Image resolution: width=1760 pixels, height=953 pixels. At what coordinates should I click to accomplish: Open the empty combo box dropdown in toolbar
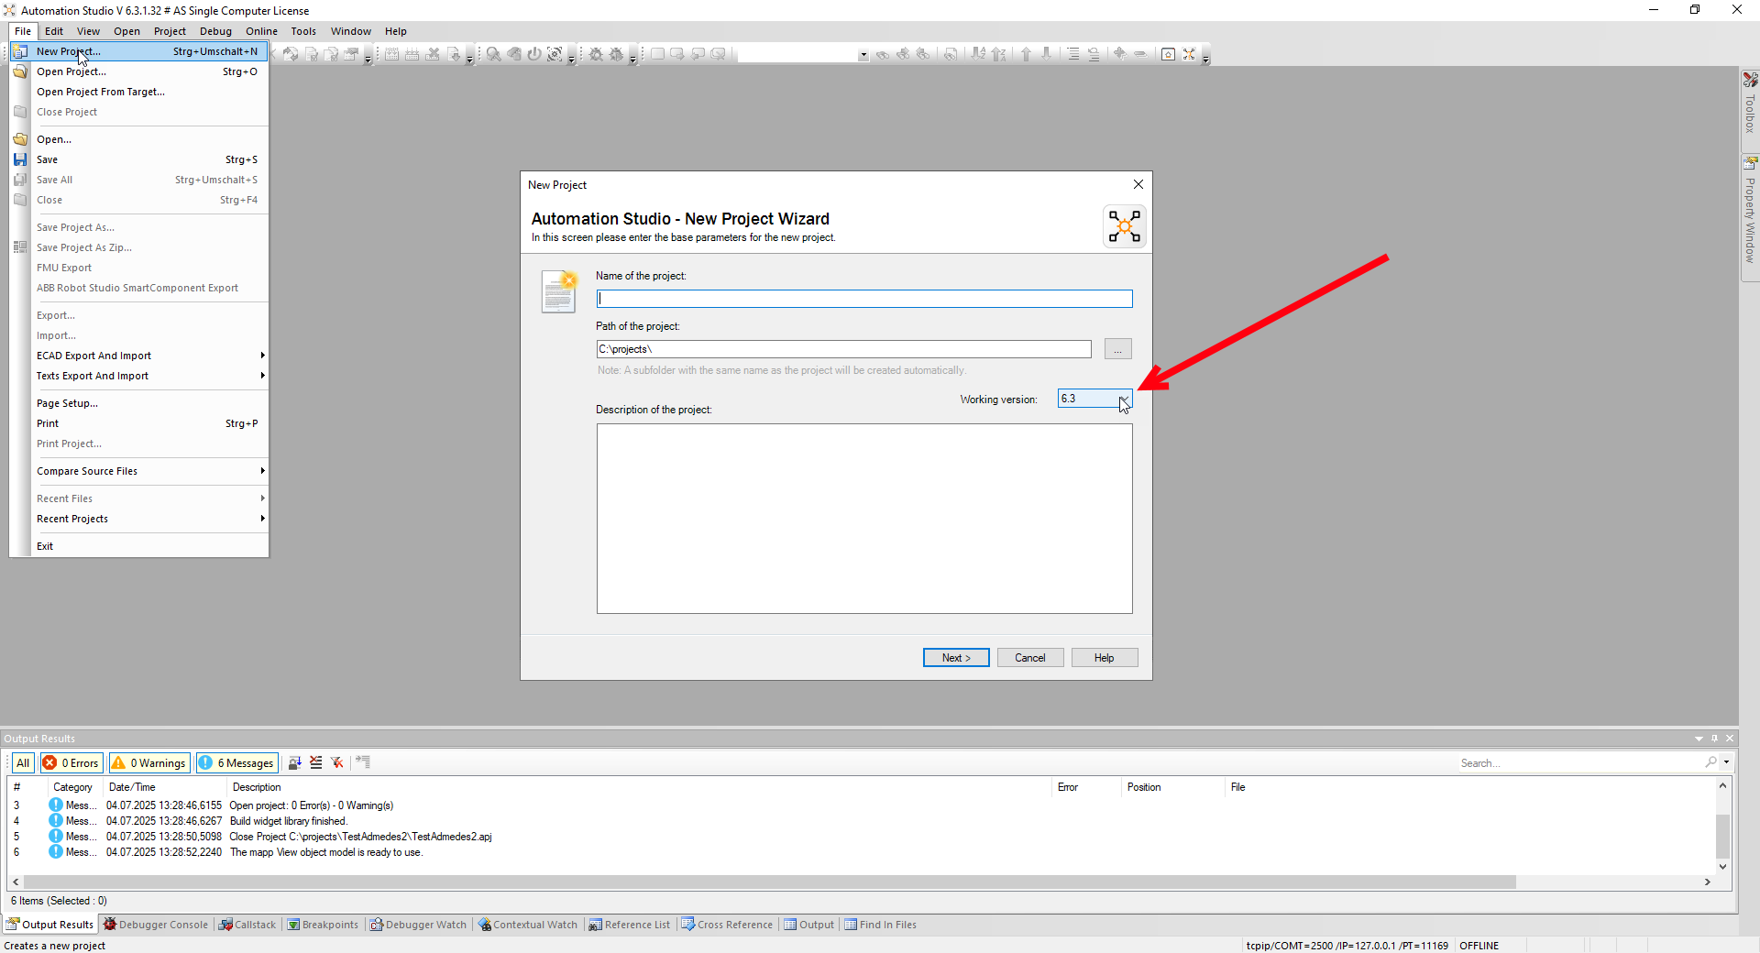pos(863,55)
